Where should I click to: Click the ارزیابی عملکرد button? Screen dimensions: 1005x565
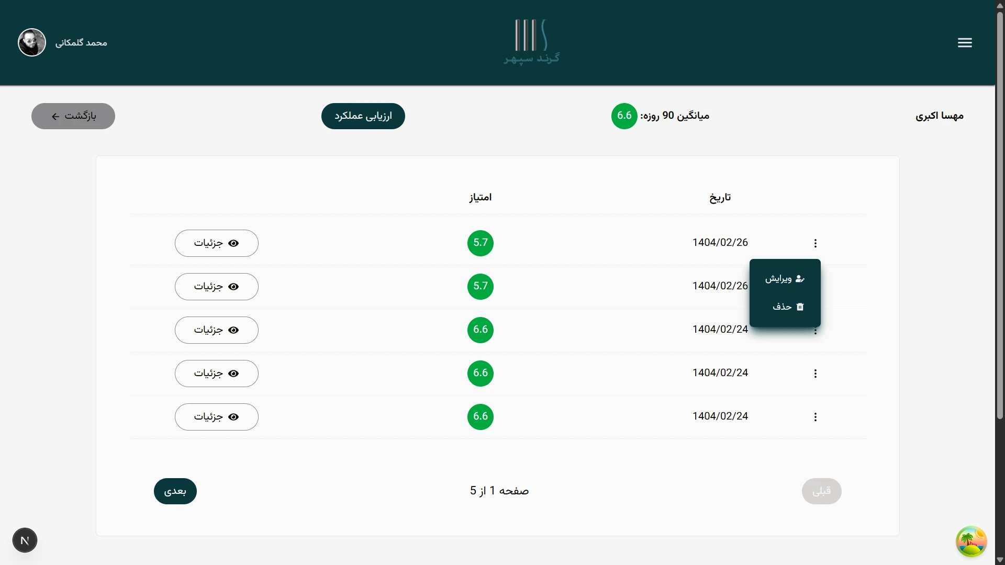click(x=363, y=116)
